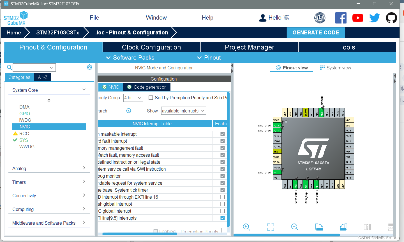Switch to Project Manager tab
This screenshot has width=404, height=242.
pos(250,47)
